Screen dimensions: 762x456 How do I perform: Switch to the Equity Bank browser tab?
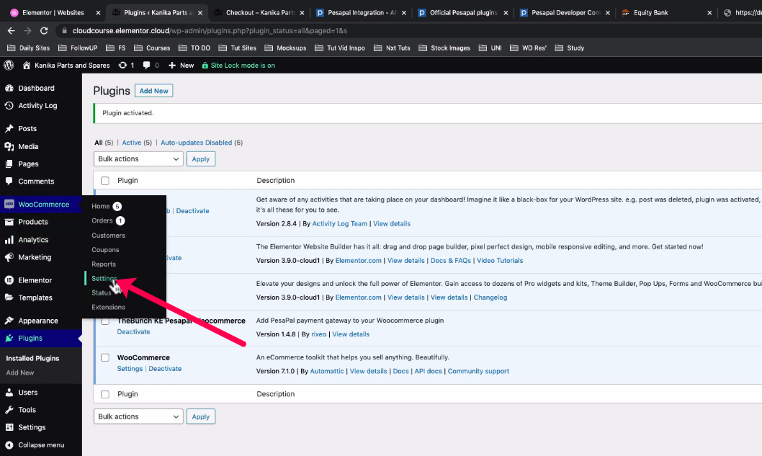coord(650,12)
